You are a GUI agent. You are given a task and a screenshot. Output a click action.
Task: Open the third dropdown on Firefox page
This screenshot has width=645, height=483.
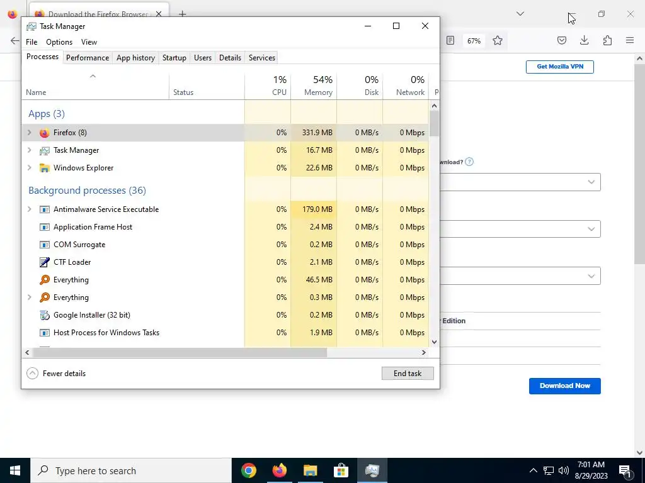coord(520,276)
